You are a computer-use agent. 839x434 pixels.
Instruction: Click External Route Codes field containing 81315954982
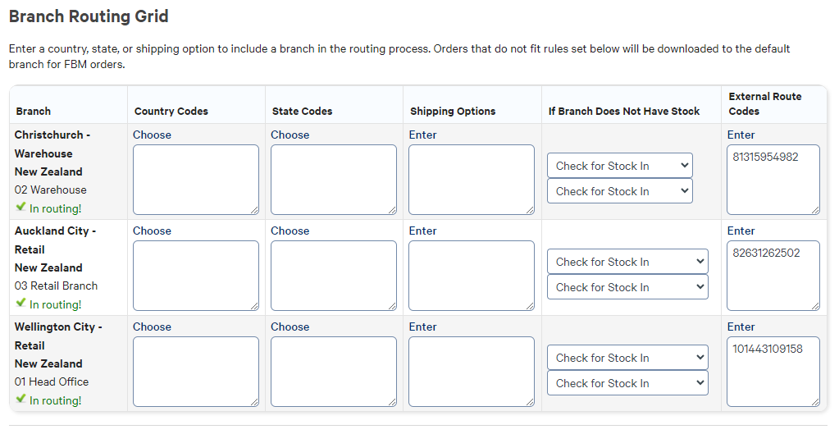pyautogui.click(x=773, y=180)
